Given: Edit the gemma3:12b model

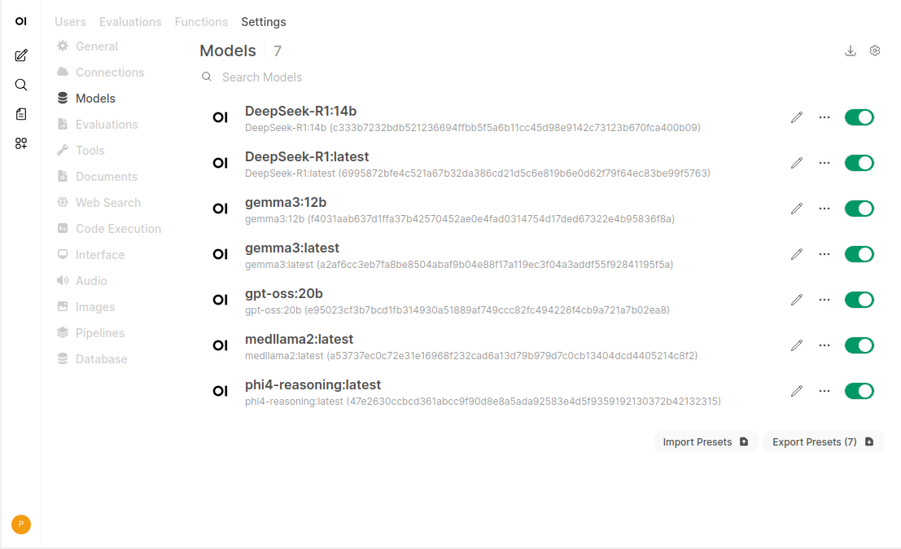Looking at the screenshot, I should pos(797,209).
